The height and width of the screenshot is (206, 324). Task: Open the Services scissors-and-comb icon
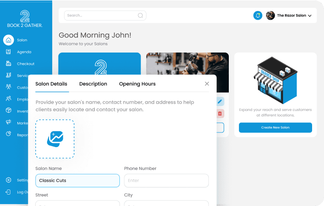click(x=9, y=75)
